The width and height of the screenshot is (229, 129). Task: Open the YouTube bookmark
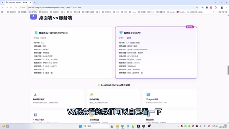(181, 12)
